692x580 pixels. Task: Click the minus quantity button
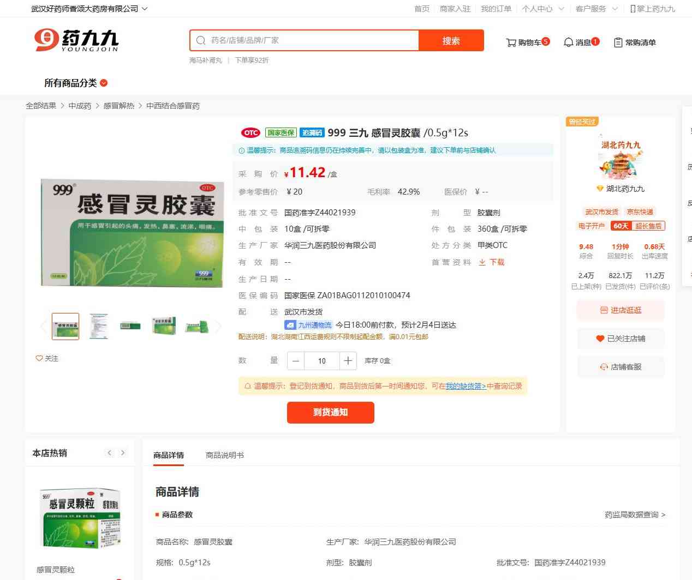(x=295, y=361)
